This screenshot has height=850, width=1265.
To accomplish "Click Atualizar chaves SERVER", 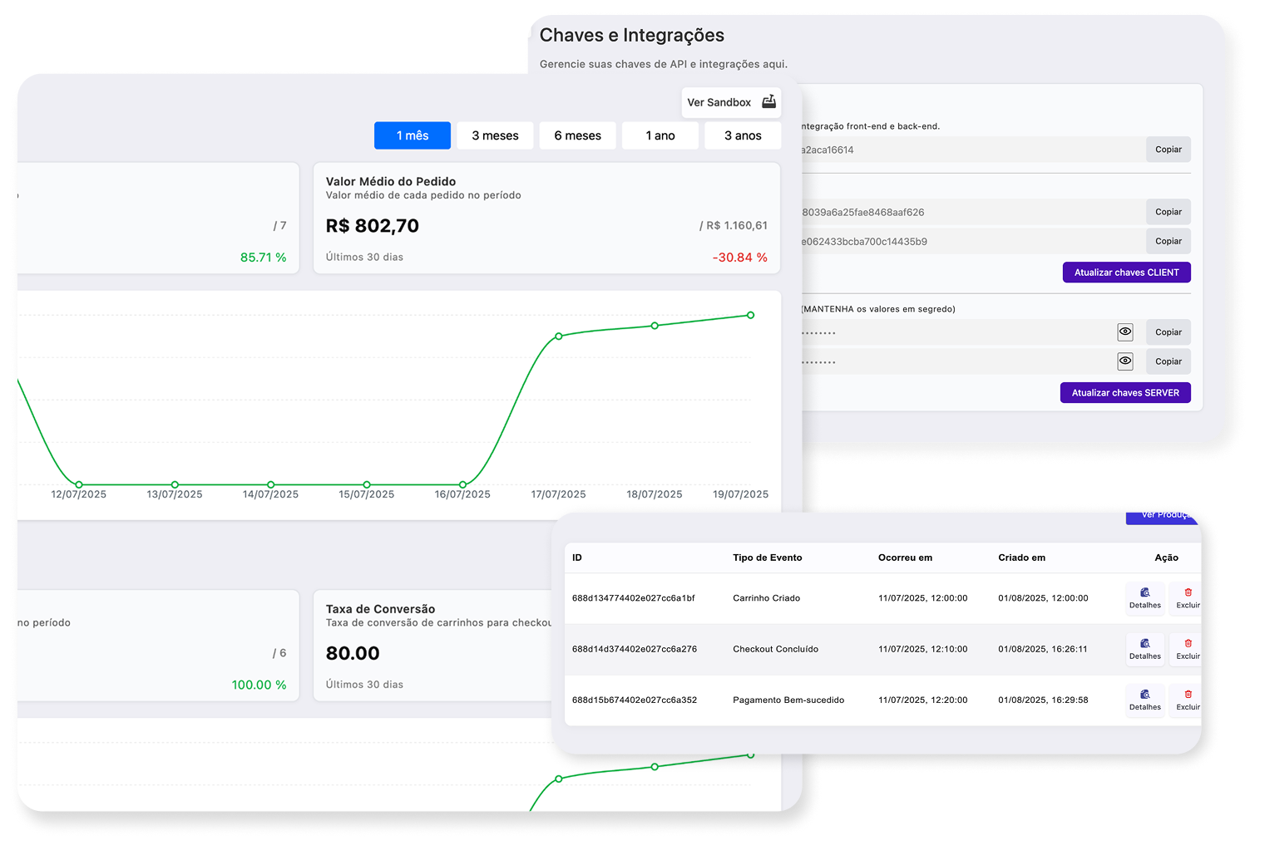I will (1125, 393).
